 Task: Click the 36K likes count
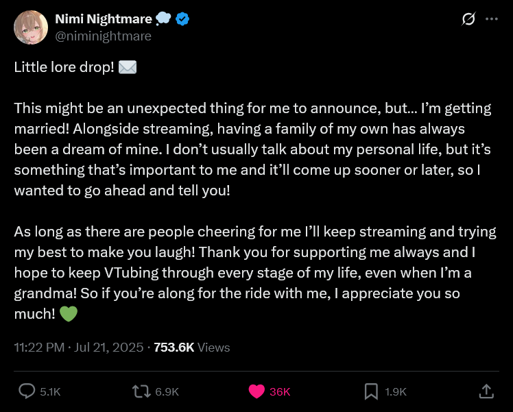point(280,392)
